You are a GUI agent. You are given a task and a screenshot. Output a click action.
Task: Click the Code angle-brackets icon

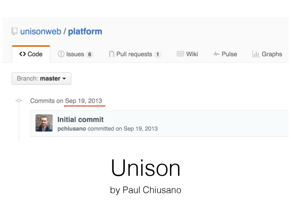[x=22, y=54]
